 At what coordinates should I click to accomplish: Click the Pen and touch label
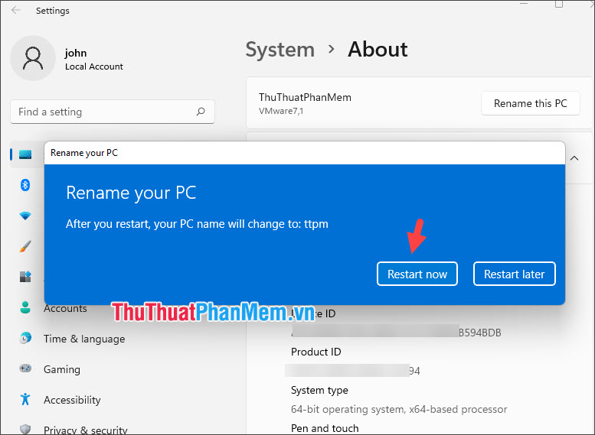click(325, 429)
